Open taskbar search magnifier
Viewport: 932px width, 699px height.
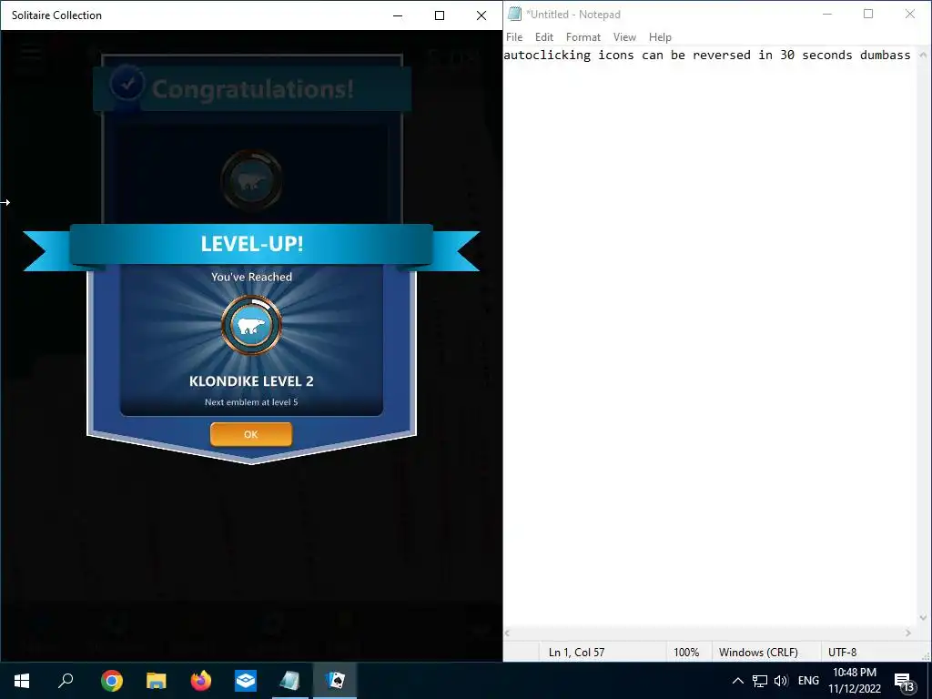66,681
